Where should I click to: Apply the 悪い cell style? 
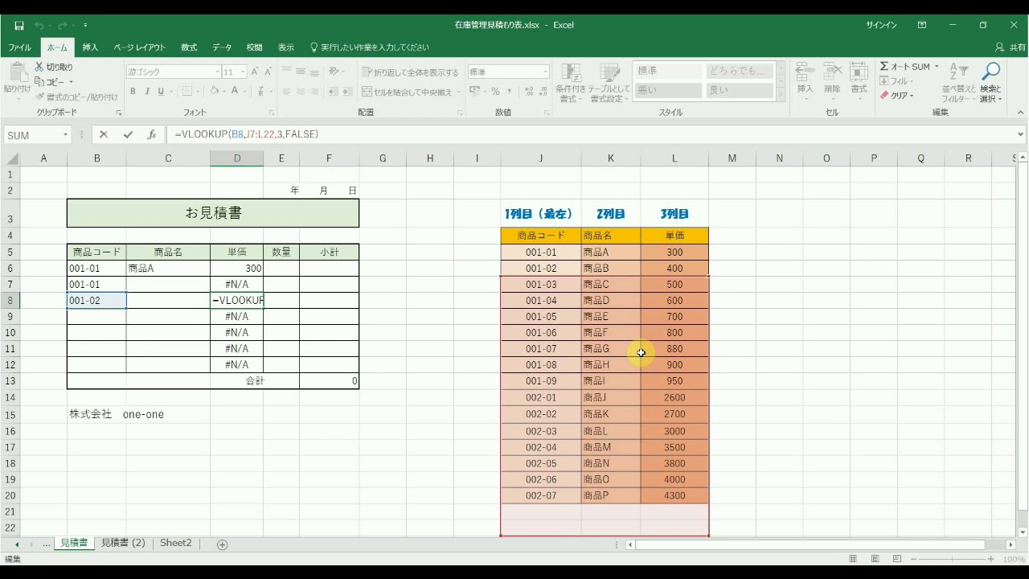[x=668, y=90]
